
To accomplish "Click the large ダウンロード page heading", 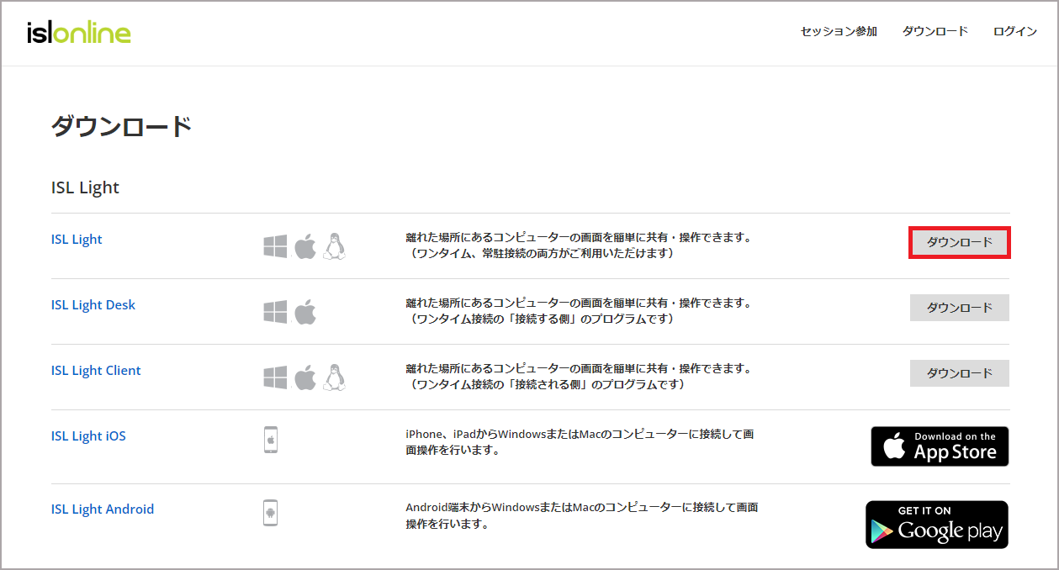I will (122, 127).
